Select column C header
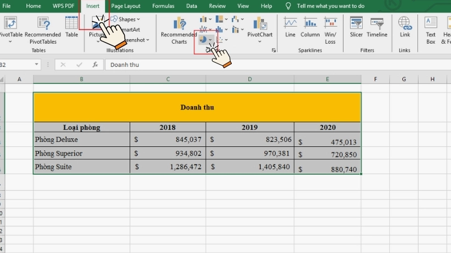Viewport: 451px width, 253px height. pos(168,79)
